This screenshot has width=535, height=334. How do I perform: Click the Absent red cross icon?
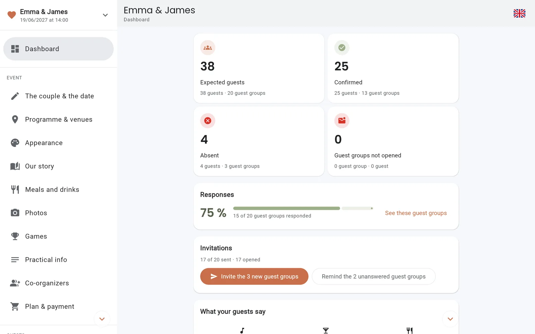pos(208,121)
